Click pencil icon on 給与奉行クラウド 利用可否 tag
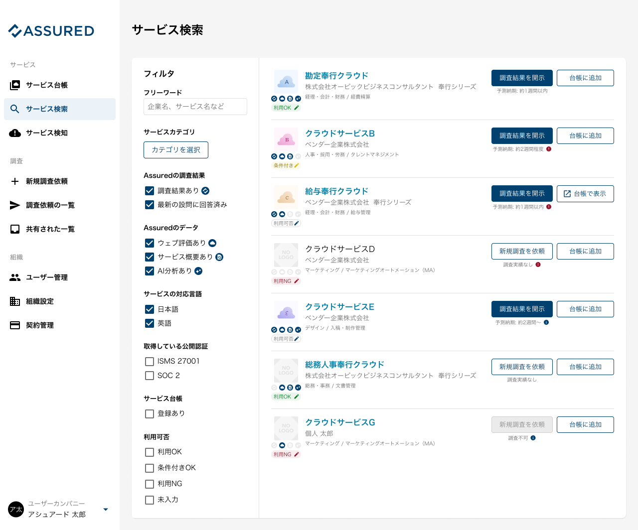This screenshot has height=530, width=638. pos(297,223)
